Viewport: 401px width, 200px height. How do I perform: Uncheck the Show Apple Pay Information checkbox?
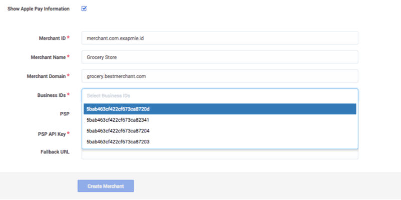tap(84, 9)
